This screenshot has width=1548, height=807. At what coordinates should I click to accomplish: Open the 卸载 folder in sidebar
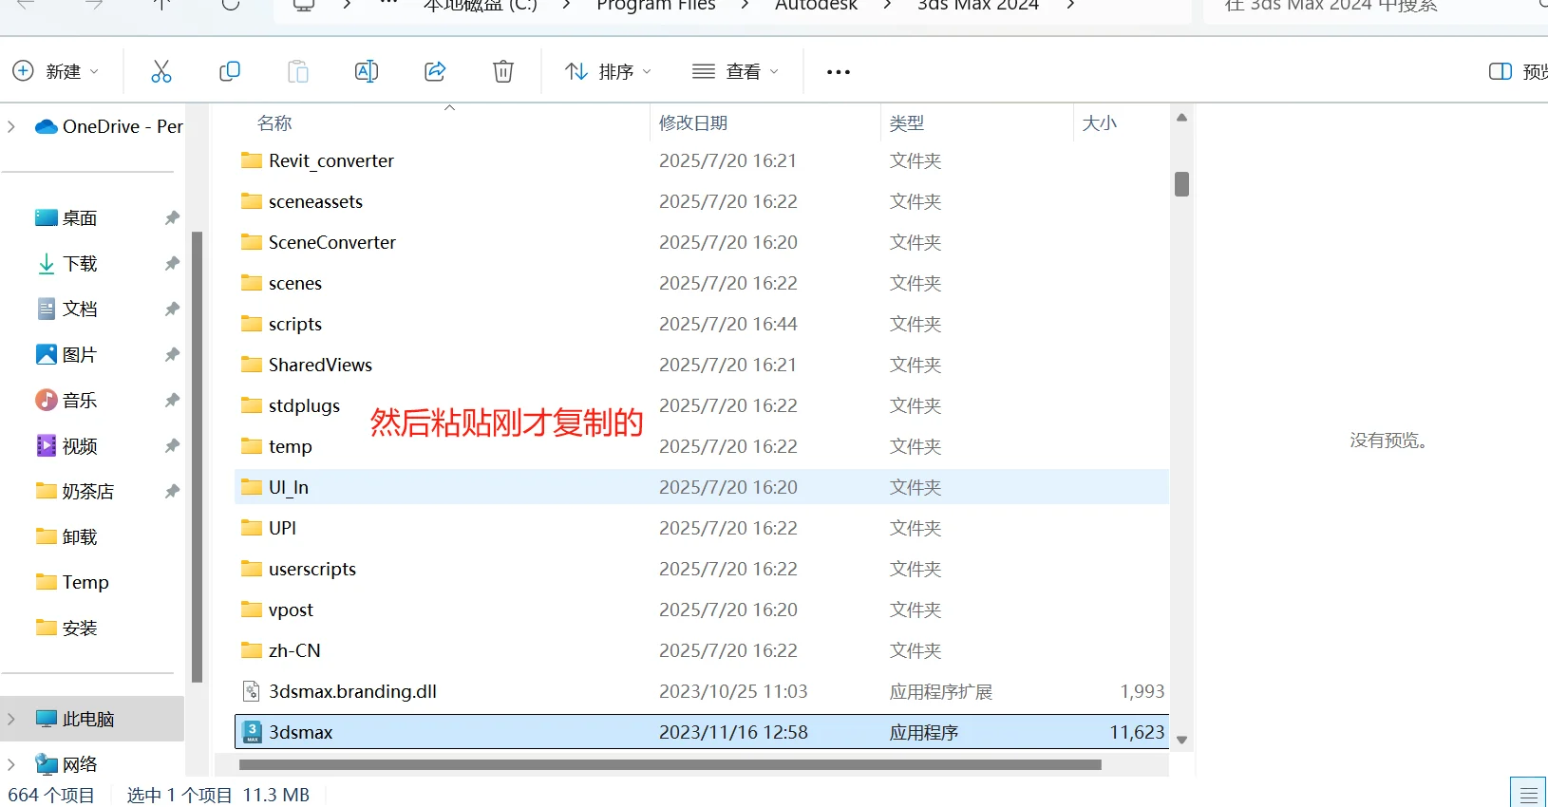coord(66,536)
